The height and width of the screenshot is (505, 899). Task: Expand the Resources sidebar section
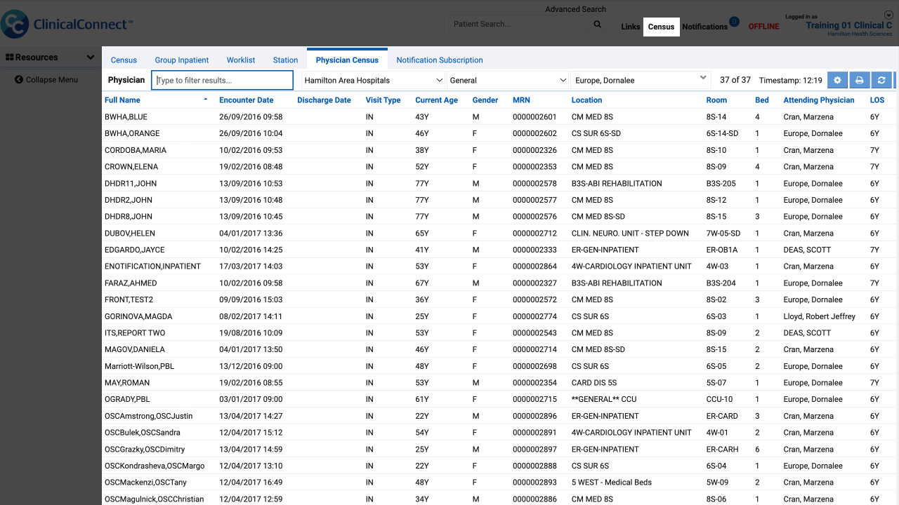point(50,58)
